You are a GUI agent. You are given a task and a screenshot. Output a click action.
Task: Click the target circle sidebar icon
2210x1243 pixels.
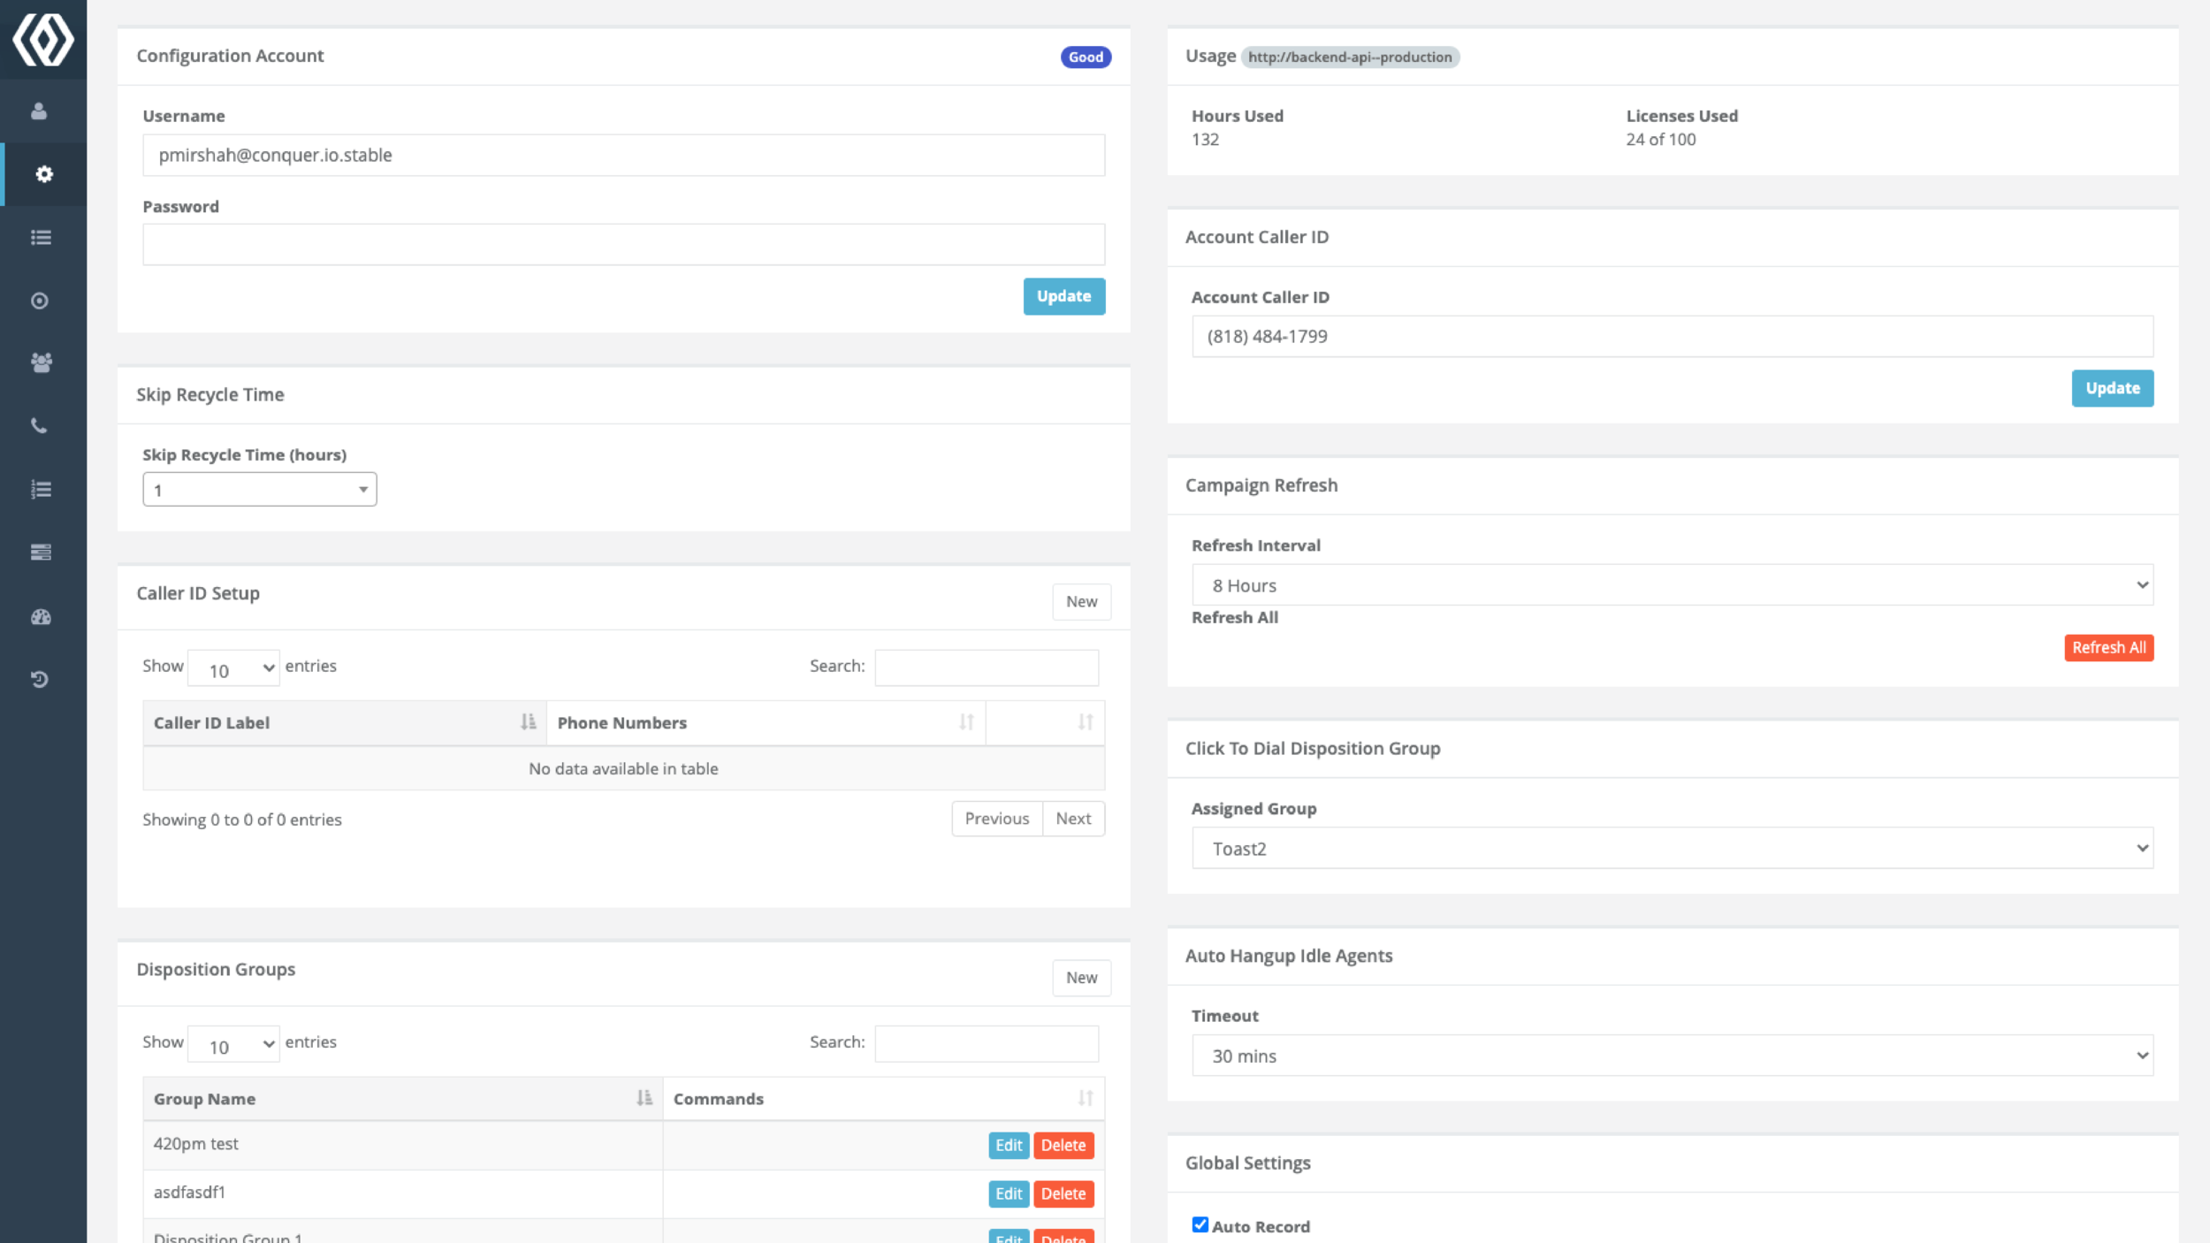tap(39, 301)
